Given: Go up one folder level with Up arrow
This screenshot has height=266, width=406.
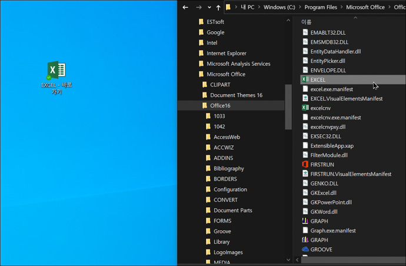Looking at the screenshot, I should coord(218,8).
